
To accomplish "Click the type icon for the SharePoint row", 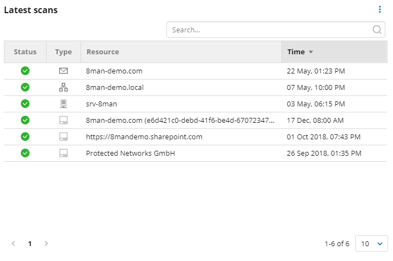I will [x=63, y=137].
